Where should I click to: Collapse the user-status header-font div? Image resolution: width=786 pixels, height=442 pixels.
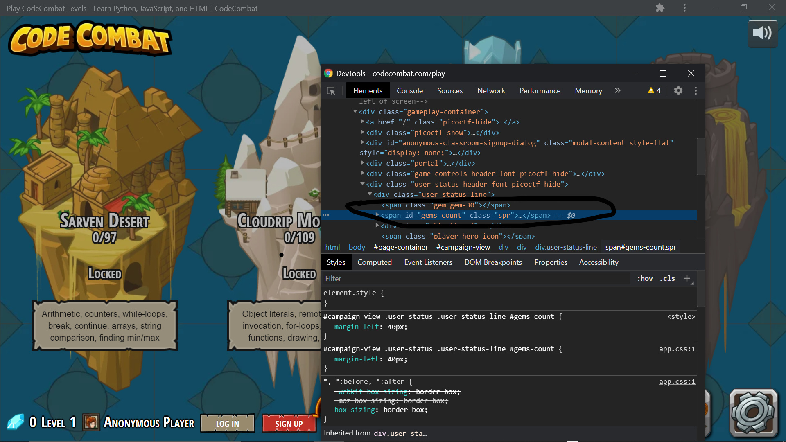point(362,184)
